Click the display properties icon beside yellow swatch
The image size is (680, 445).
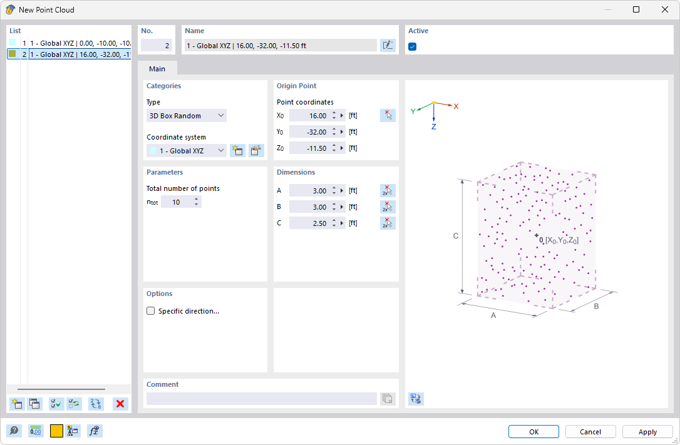pos(73,431)
